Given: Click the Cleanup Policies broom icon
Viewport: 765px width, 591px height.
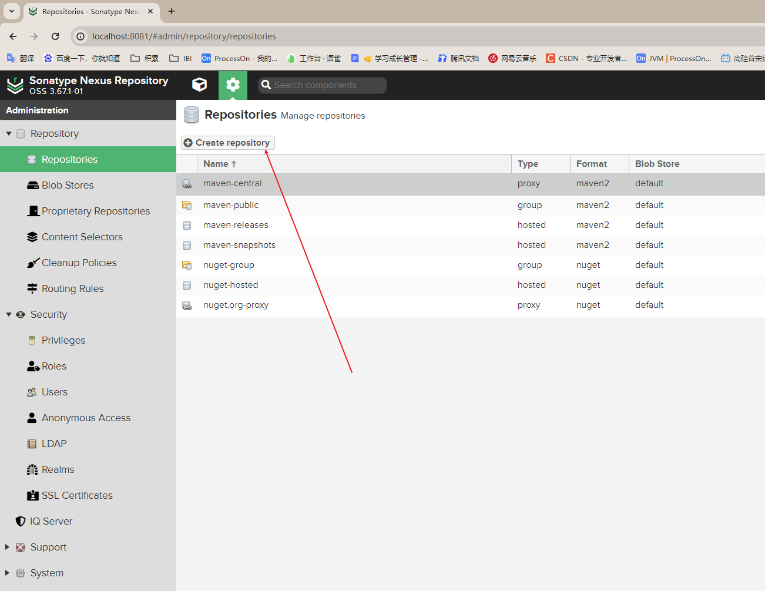Looking at the screenshot, I should tap(33, 263).
